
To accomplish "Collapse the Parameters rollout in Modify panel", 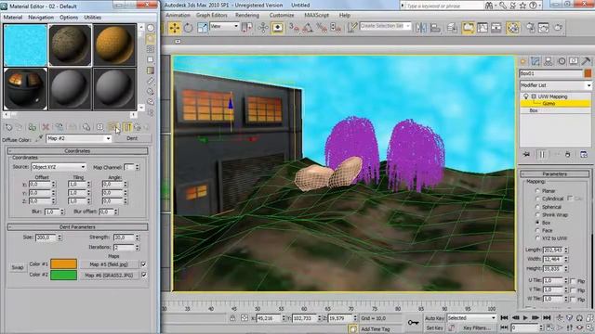I will pos(554,173).
